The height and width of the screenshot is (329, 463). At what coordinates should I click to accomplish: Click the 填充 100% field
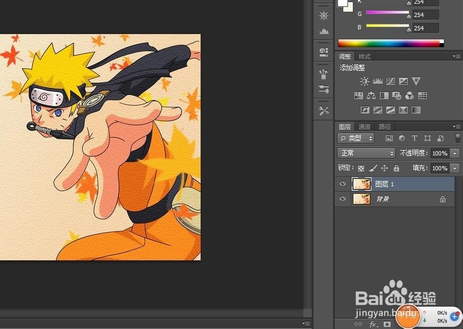[x=440, y=168]
